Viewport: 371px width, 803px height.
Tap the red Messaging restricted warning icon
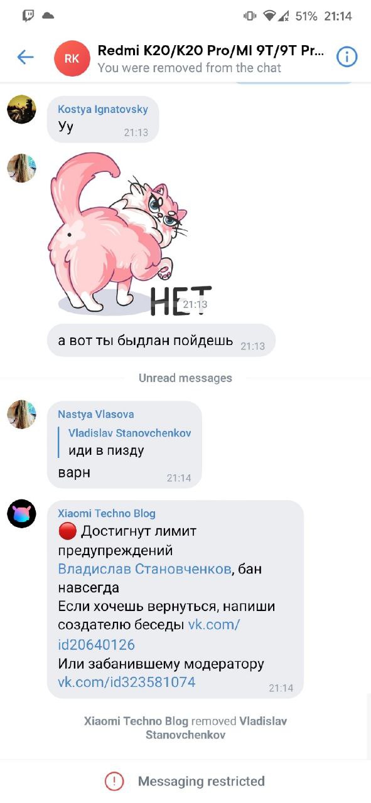[x=114, y=781]
